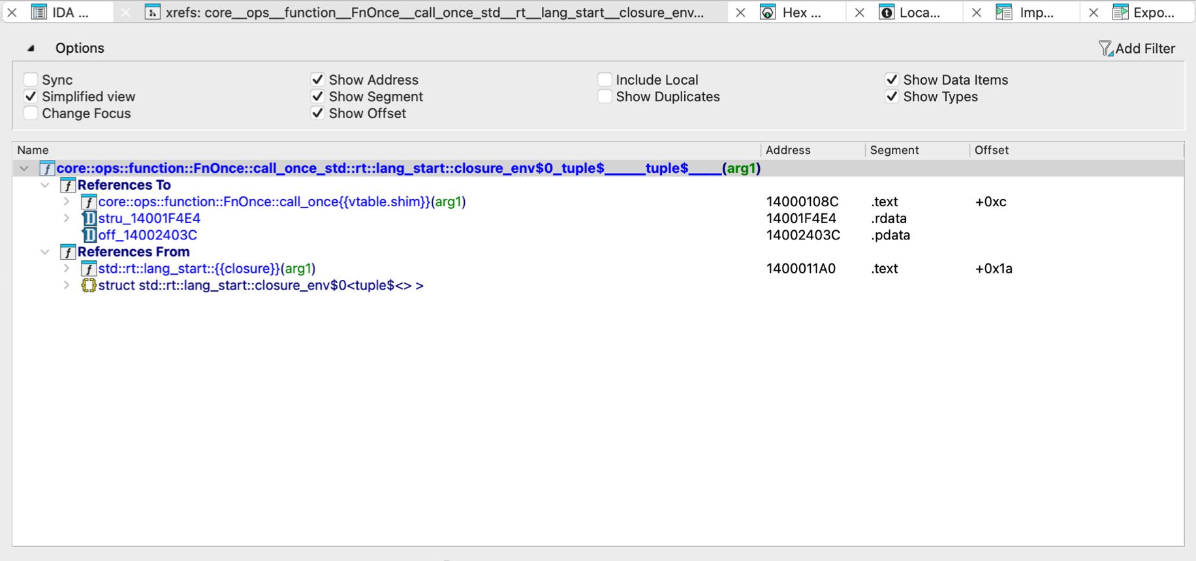Screen dimensions: 1196x561
Task: Click the stru_14001F4E4 data item icon
Action: [x=89, y=219]
